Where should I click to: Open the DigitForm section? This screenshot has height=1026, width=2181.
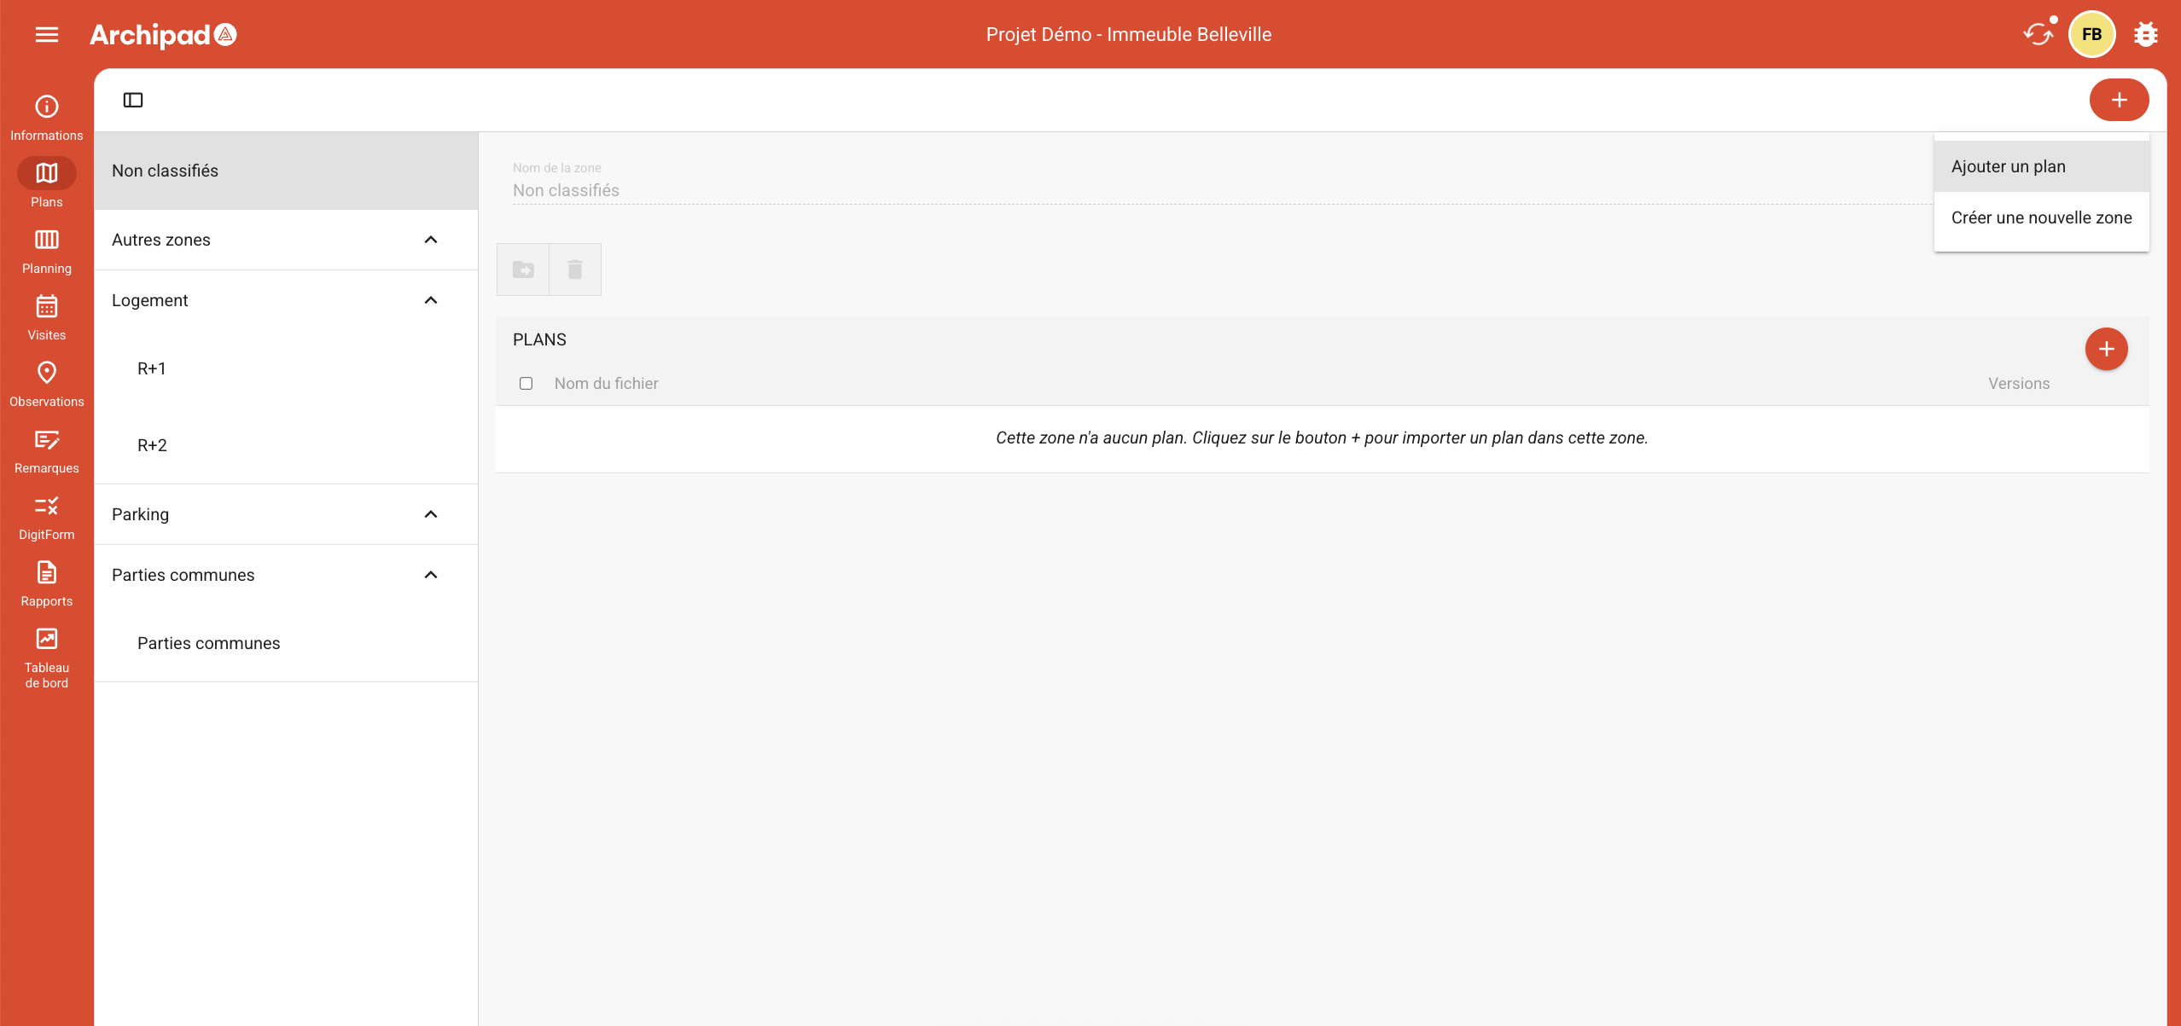click(46, 517)
